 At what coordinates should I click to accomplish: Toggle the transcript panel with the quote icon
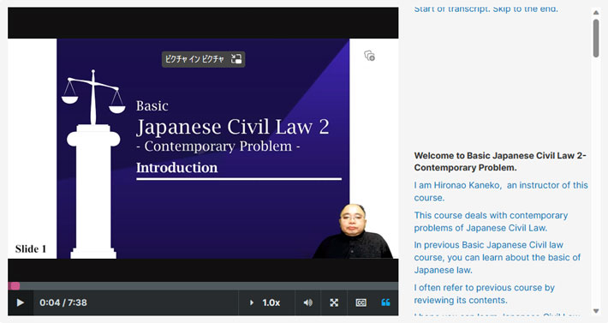pyautogui.click(x=385, y=302)
